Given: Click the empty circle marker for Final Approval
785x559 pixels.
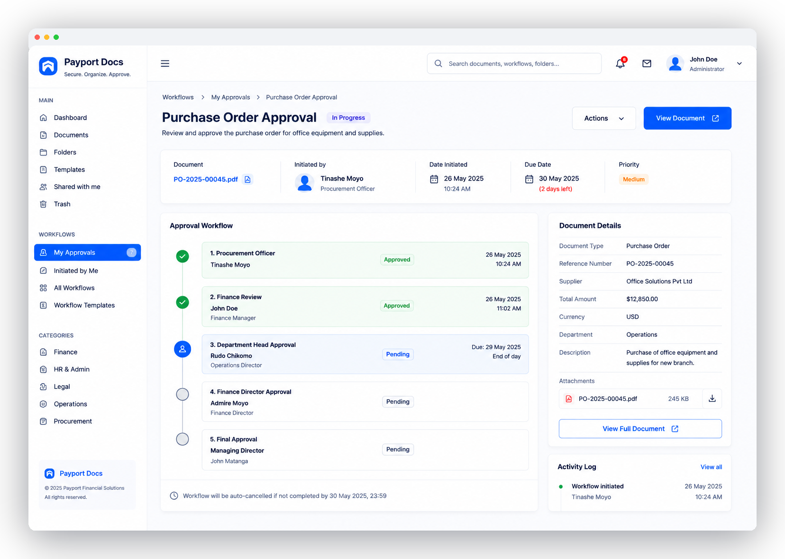Looking at the screenshot, I should [183, 439].
